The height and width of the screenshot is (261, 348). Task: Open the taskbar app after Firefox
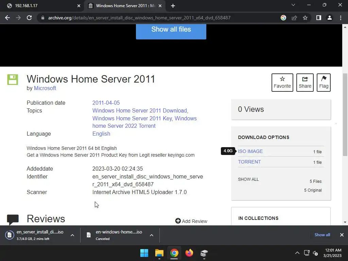coord(204,253)
